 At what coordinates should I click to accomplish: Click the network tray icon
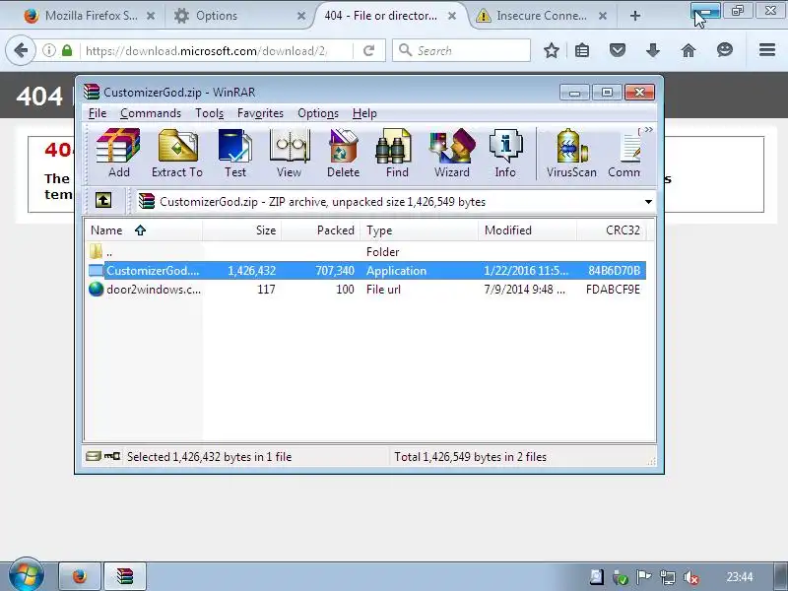point(668,577)
